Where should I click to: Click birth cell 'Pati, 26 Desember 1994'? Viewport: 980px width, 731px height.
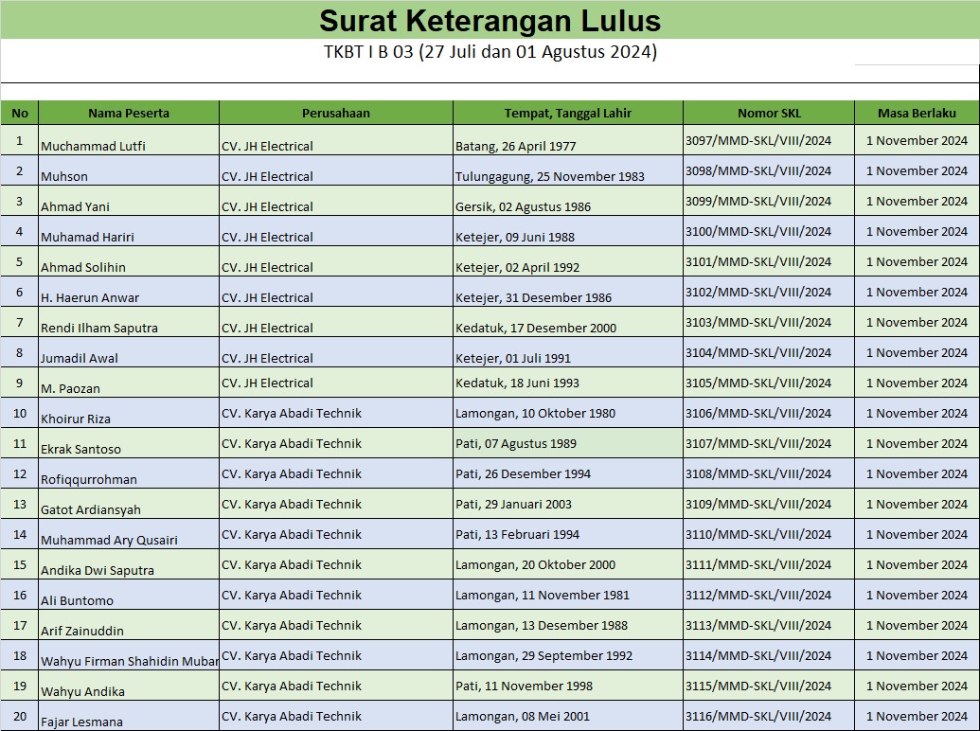click(x=567, y=473)
